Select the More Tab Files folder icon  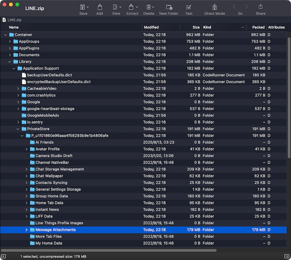coord(32,236)
